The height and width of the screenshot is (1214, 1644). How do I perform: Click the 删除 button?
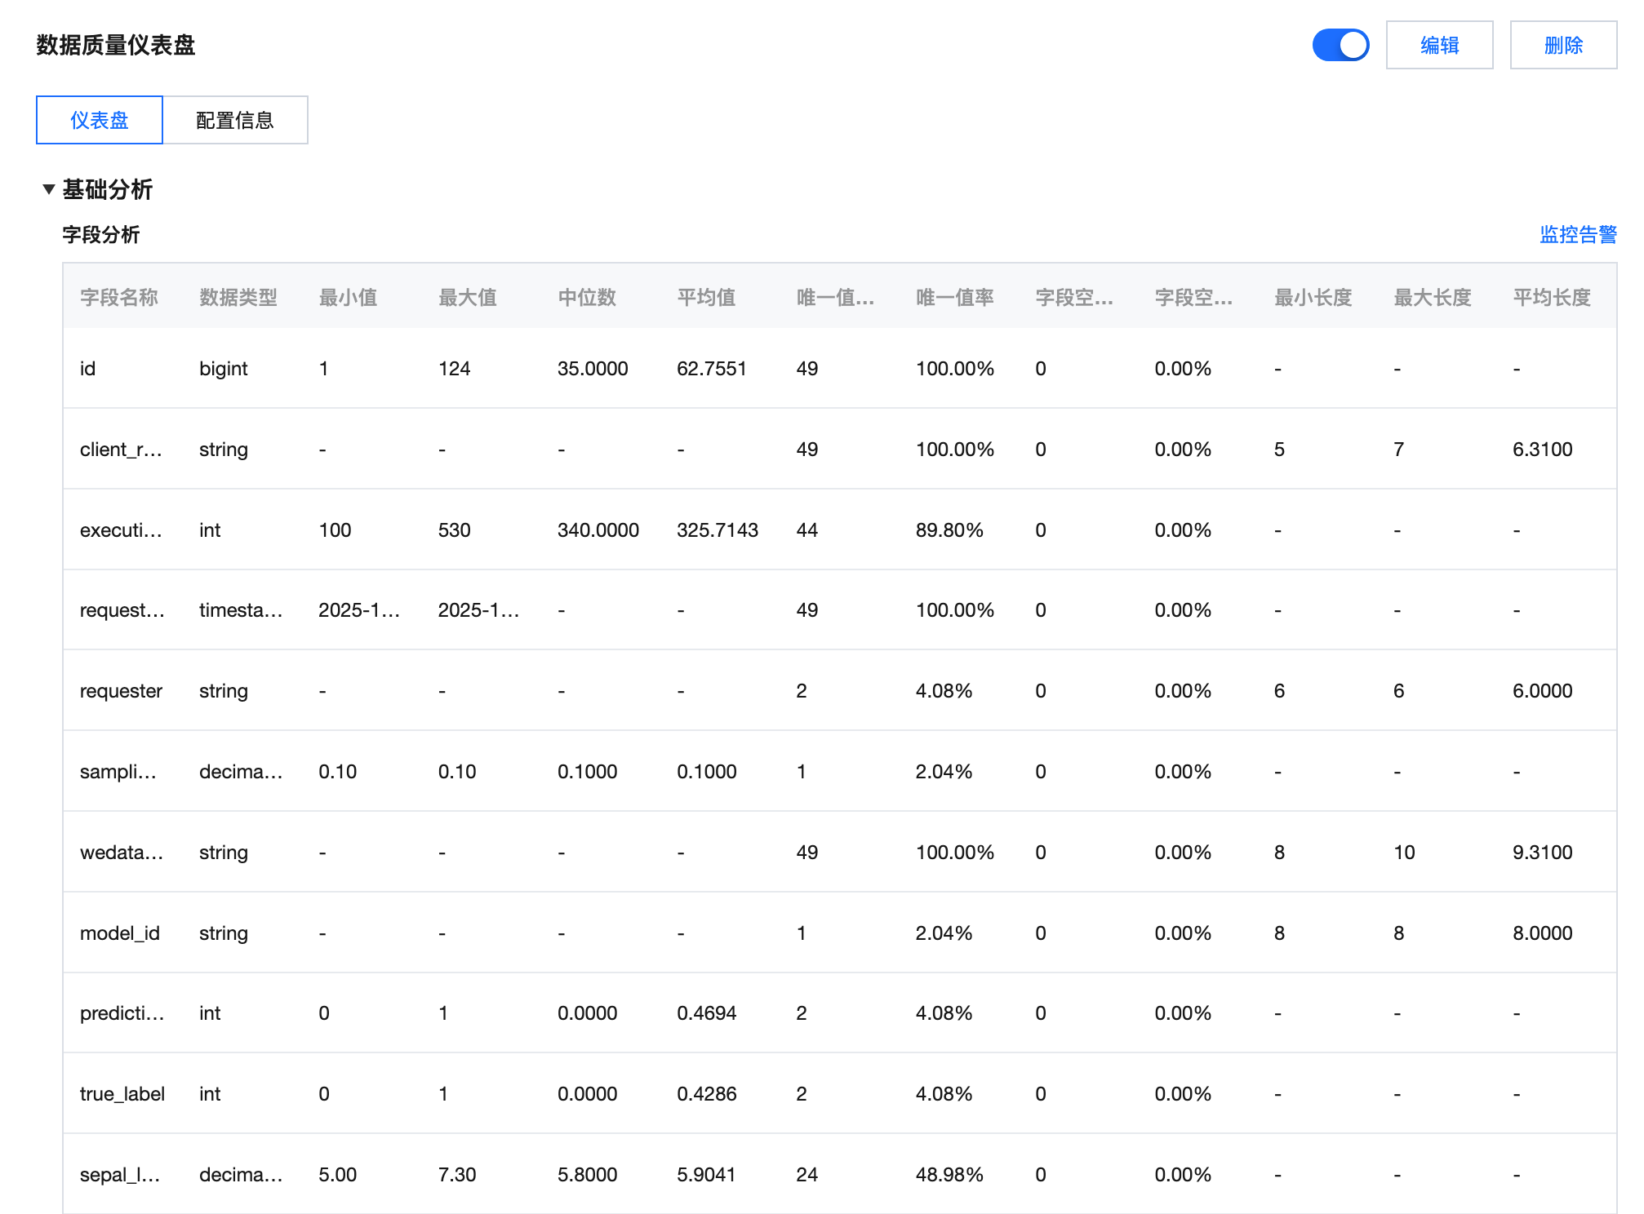click(1562, 45)
